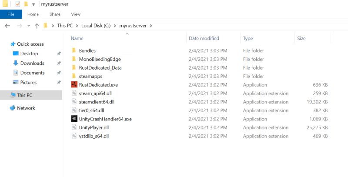Click myrustserver in the address breadcrumb
The image size is (348, 177).
click(x=133, y=26)
